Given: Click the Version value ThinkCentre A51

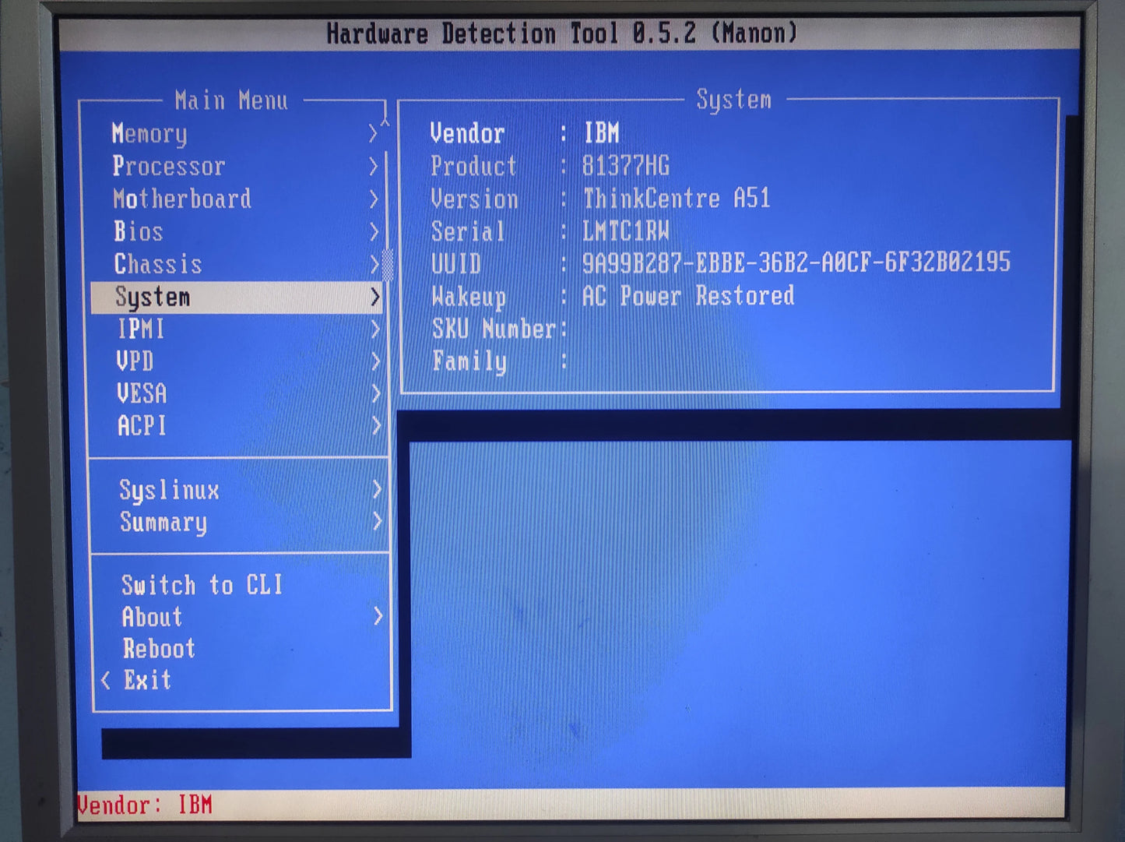Looking at the screenshot, I should point(677,199).
